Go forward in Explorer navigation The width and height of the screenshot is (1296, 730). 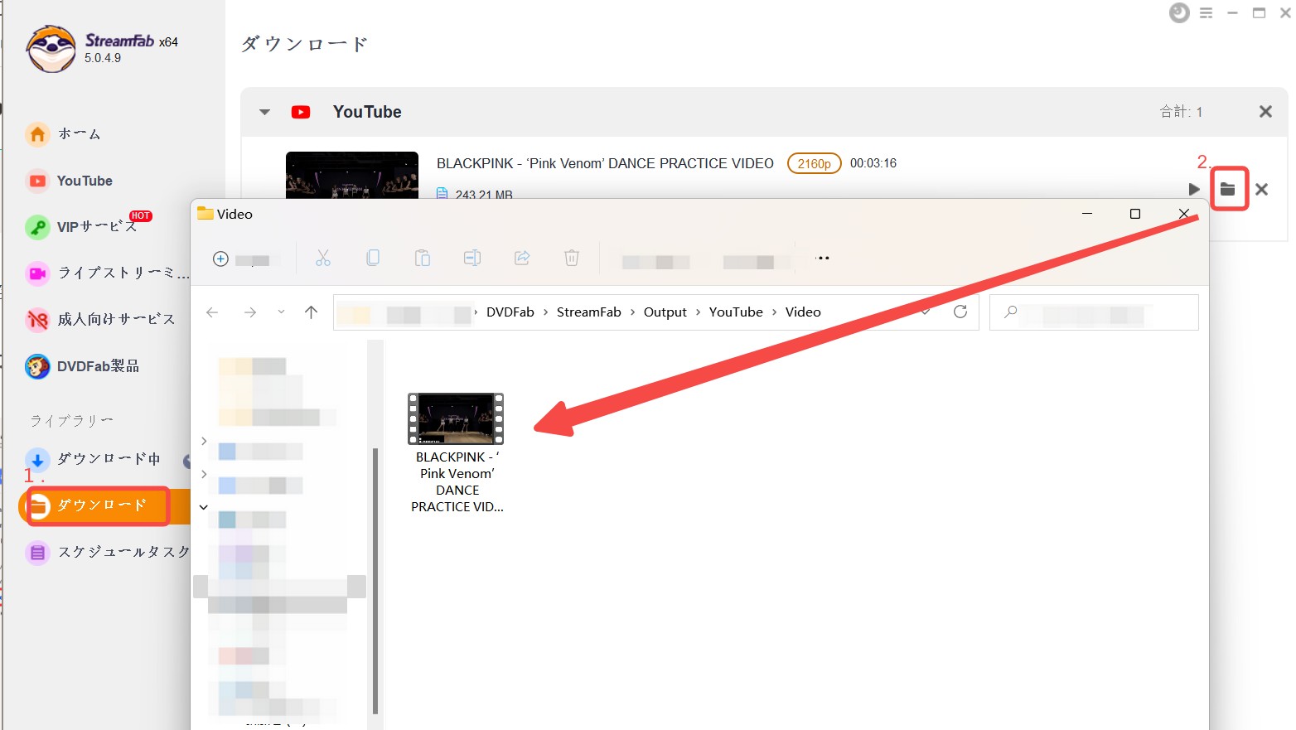point(250,312)
